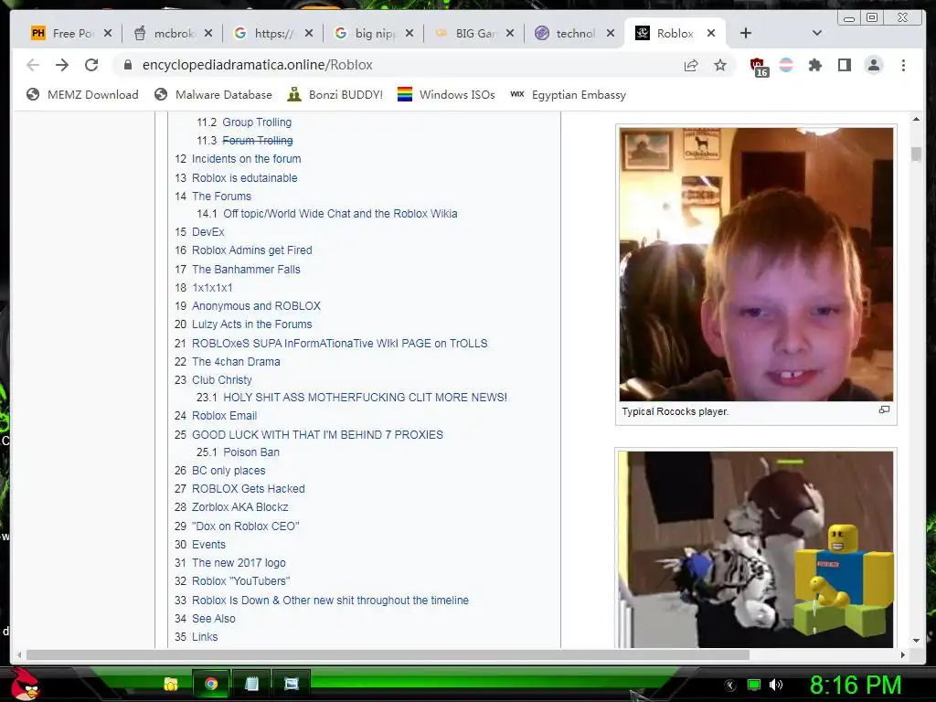Jump to Group Trolling section

257,122
